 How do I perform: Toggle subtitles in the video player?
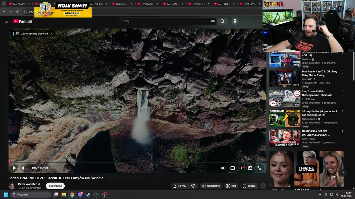pyautogui.click(x=232, y=168)
